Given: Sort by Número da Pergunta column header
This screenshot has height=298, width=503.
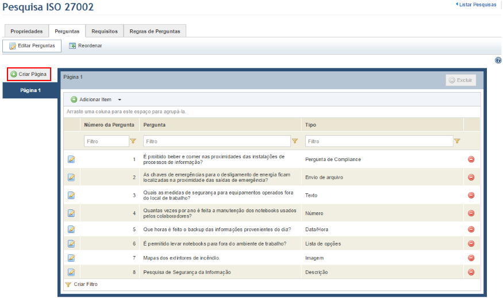Looking at the screenshot, I should click(x=109, y=125).
